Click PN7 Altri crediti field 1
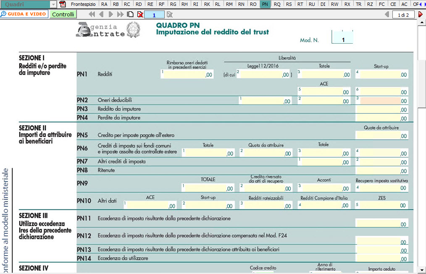Image resolution: width=426 pixels, height=274 pixels. [x=324, y=162]
